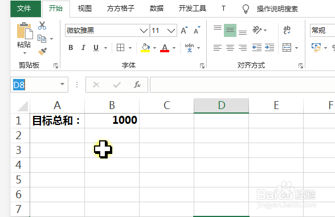Align text left

pyautogui.click(x=218, y=48)
